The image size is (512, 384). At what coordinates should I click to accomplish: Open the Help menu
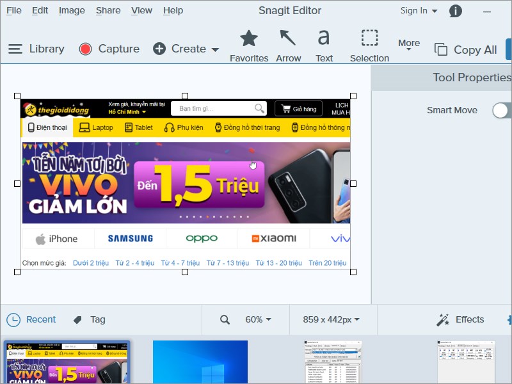tap(173, 10)
